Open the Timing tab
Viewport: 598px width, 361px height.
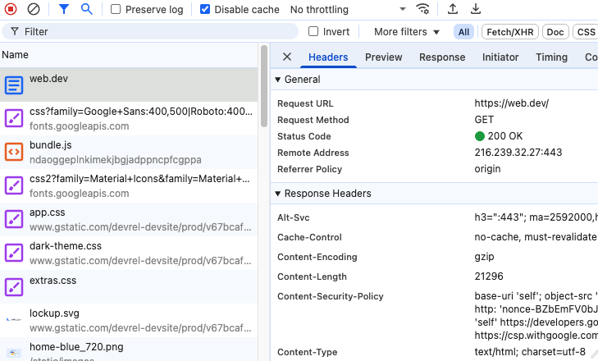click(551, 57)
